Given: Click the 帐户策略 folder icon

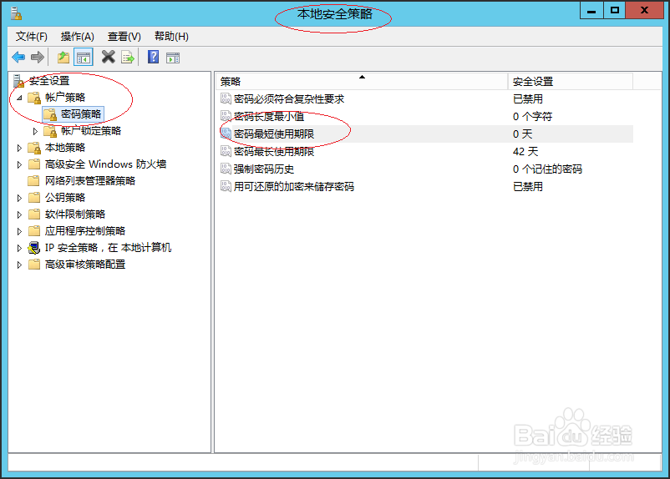Looking at the screenshot, I should pos(34,98).
